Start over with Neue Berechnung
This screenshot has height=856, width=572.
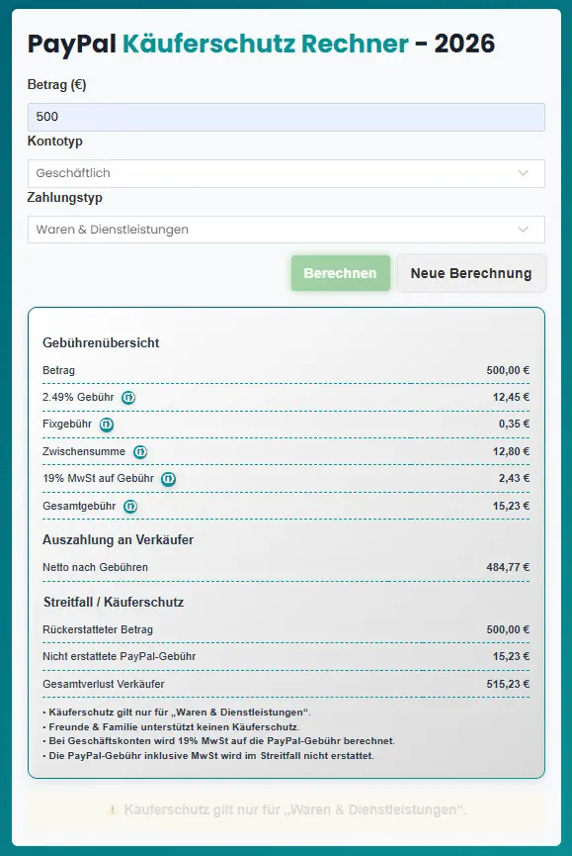(x=471, y=273)
